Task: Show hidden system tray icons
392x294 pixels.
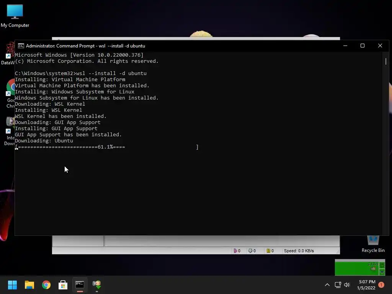Action: (327, 285)
